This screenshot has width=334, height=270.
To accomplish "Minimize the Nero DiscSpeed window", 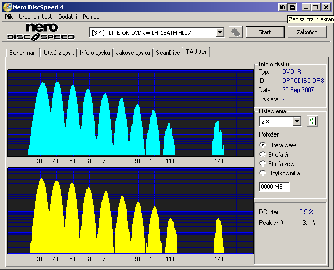I will pos(307,7).
